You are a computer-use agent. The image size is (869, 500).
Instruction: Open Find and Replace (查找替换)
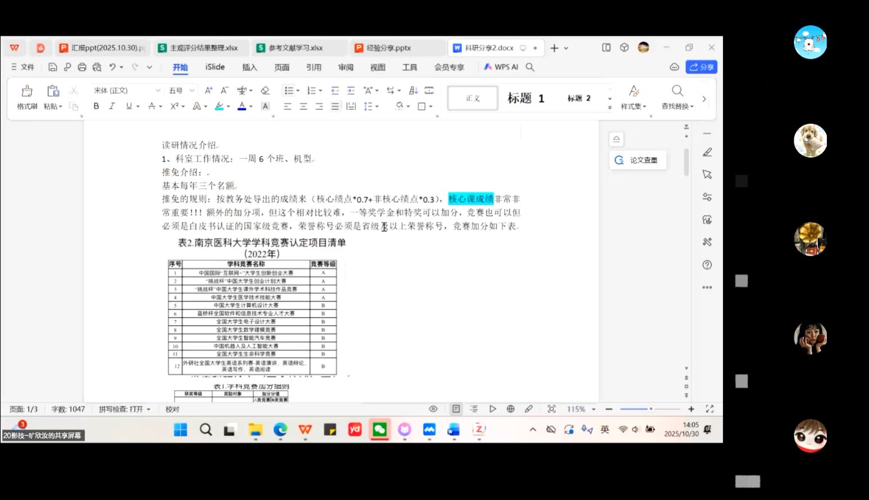(x=677, y=97)
